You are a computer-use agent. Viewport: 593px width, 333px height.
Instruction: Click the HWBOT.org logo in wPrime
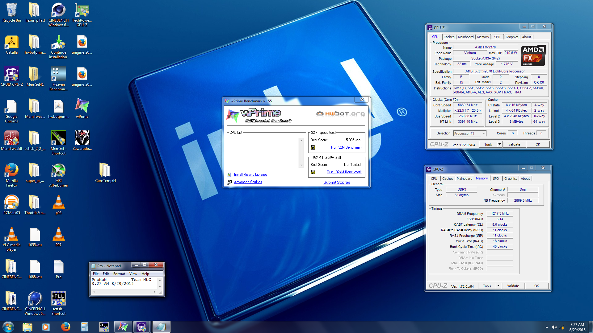click(340, 114)
